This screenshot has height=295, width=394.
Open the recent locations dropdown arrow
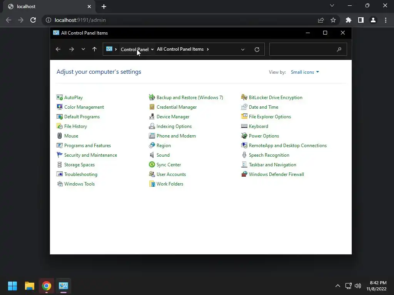[83, 49]
